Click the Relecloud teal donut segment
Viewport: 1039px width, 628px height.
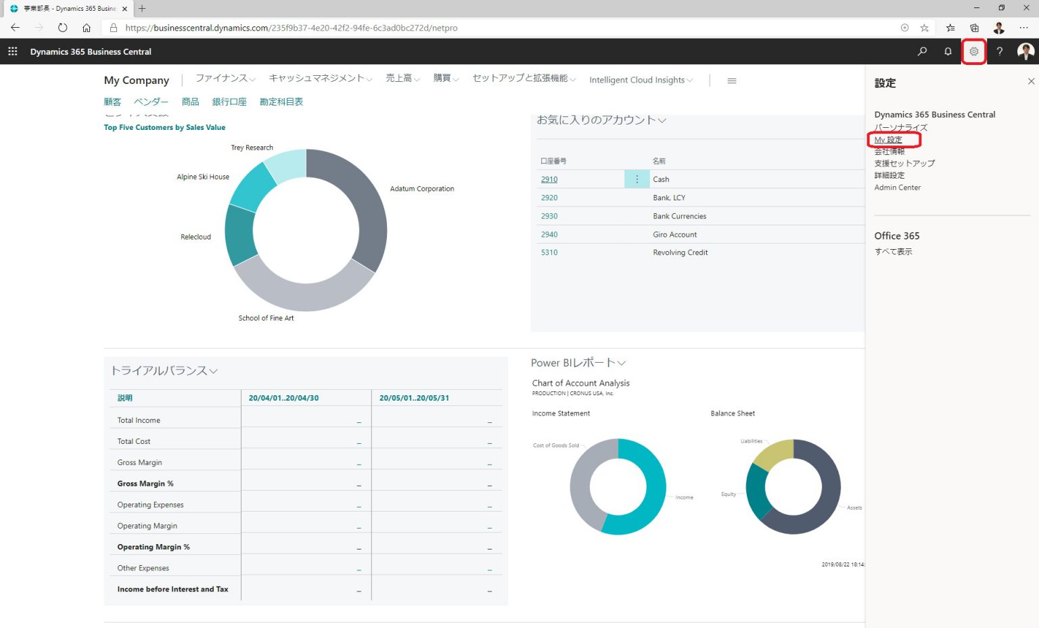tap(239, 235)
